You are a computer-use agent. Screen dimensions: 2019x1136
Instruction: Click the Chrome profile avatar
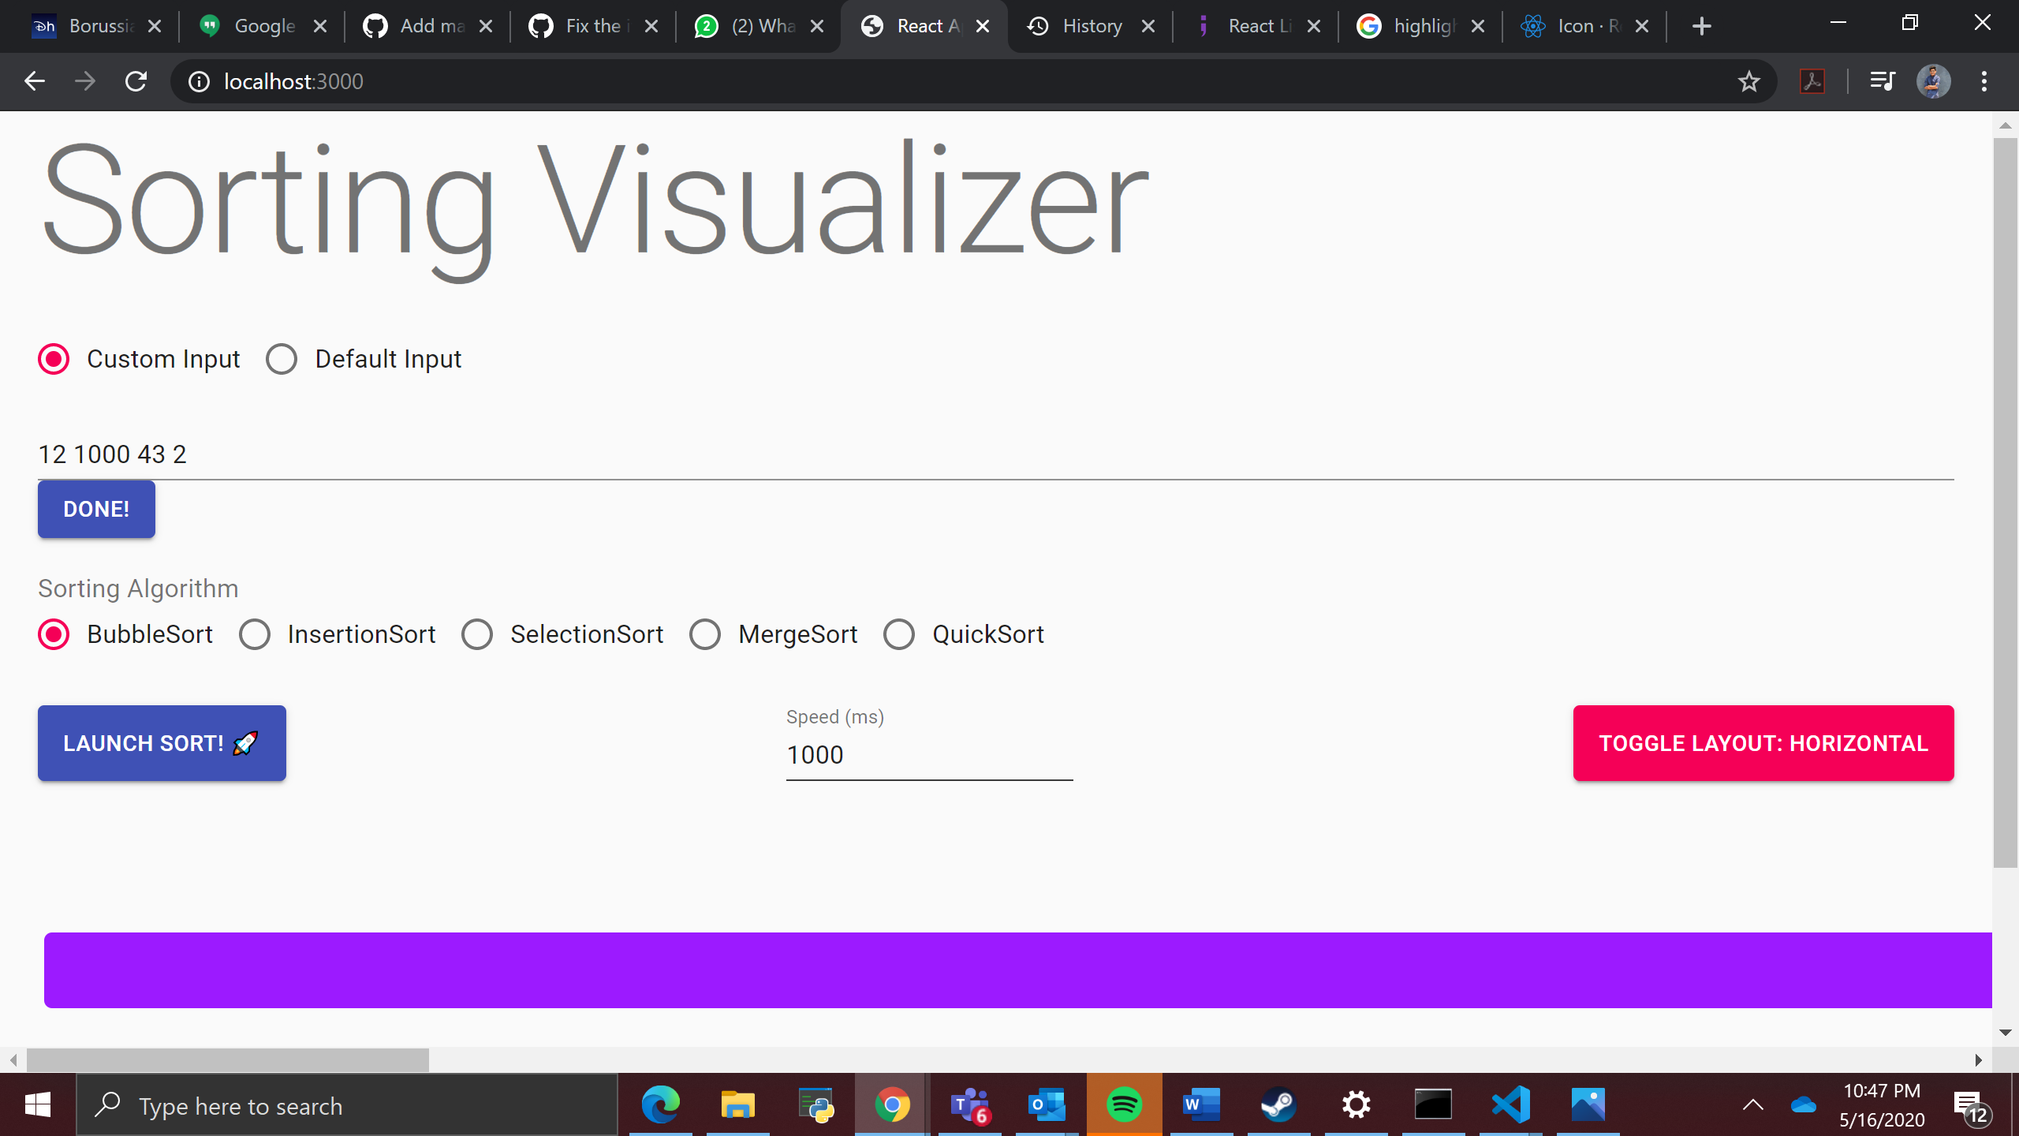[1935, 80]
